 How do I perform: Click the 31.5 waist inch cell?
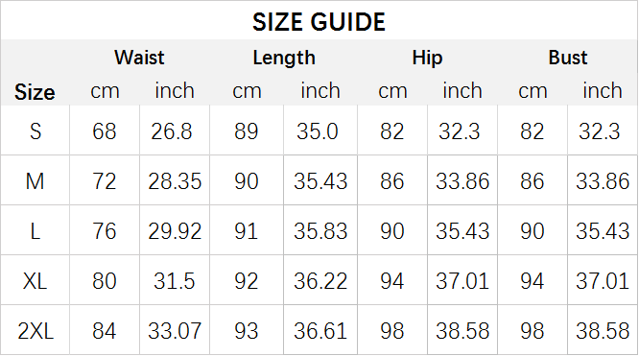tap(174, 281)
